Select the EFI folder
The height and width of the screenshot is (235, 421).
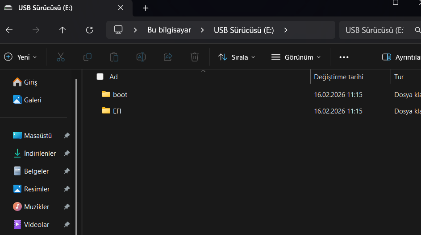117,111
